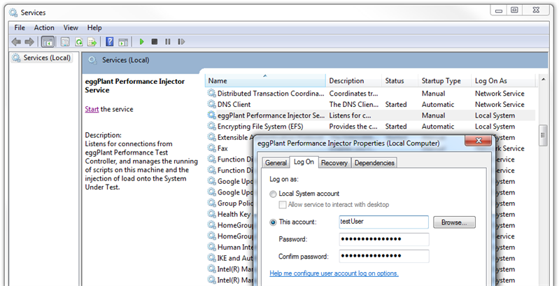
Task: Click the Restart Service toolbar icon
Action: [180, 42]
